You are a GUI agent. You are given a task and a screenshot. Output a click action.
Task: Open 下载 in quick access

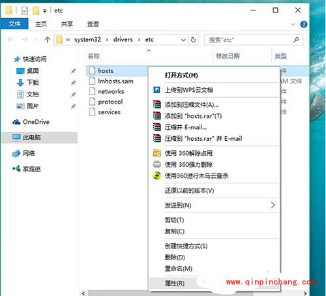28,83
